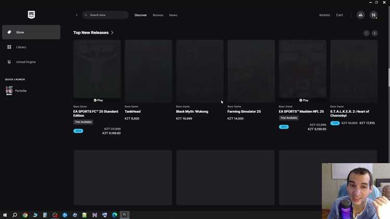The image size is (390, 219).
Task: Open the Cart link
Action: [340, 15]
